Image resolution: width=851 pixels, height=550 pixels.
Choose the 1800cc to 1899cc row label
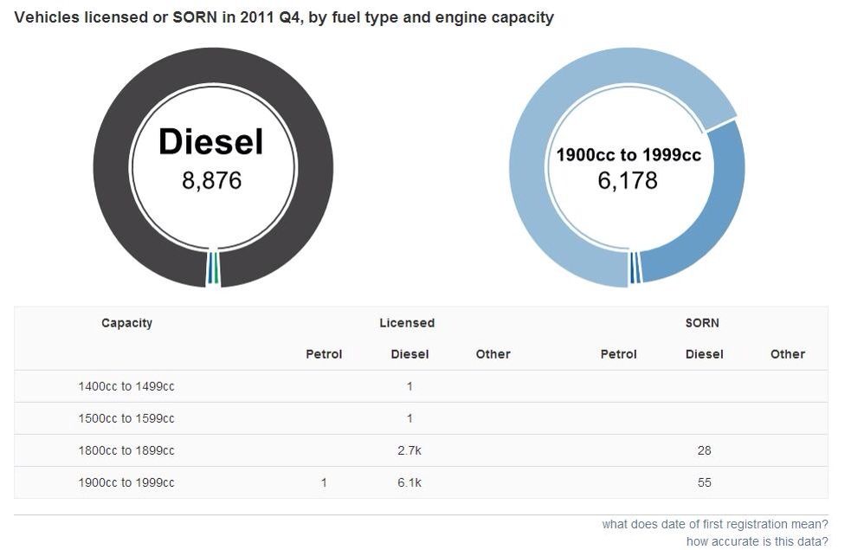pyautogui.click(x=126, y=450)
